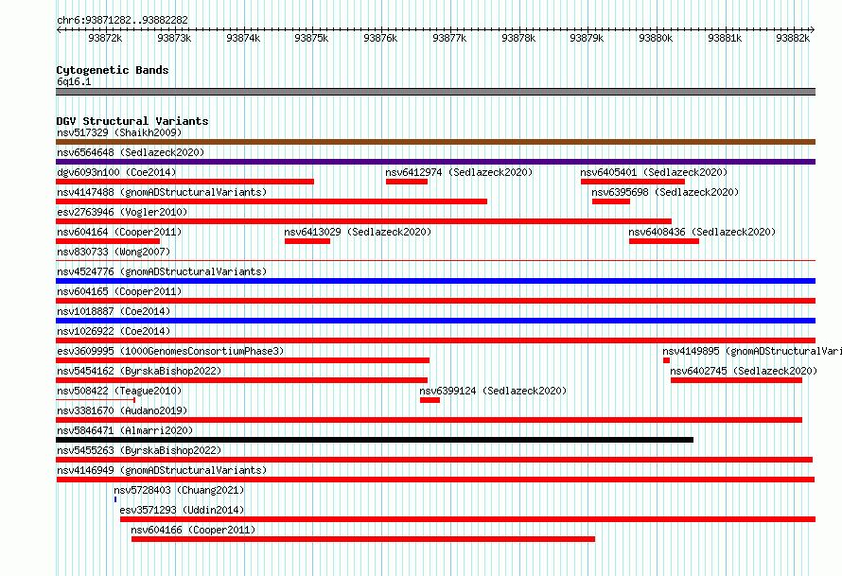This screenshot has width=842, height=576.
Task: Click the 93877k ruler position
Action: click(449, 38)
